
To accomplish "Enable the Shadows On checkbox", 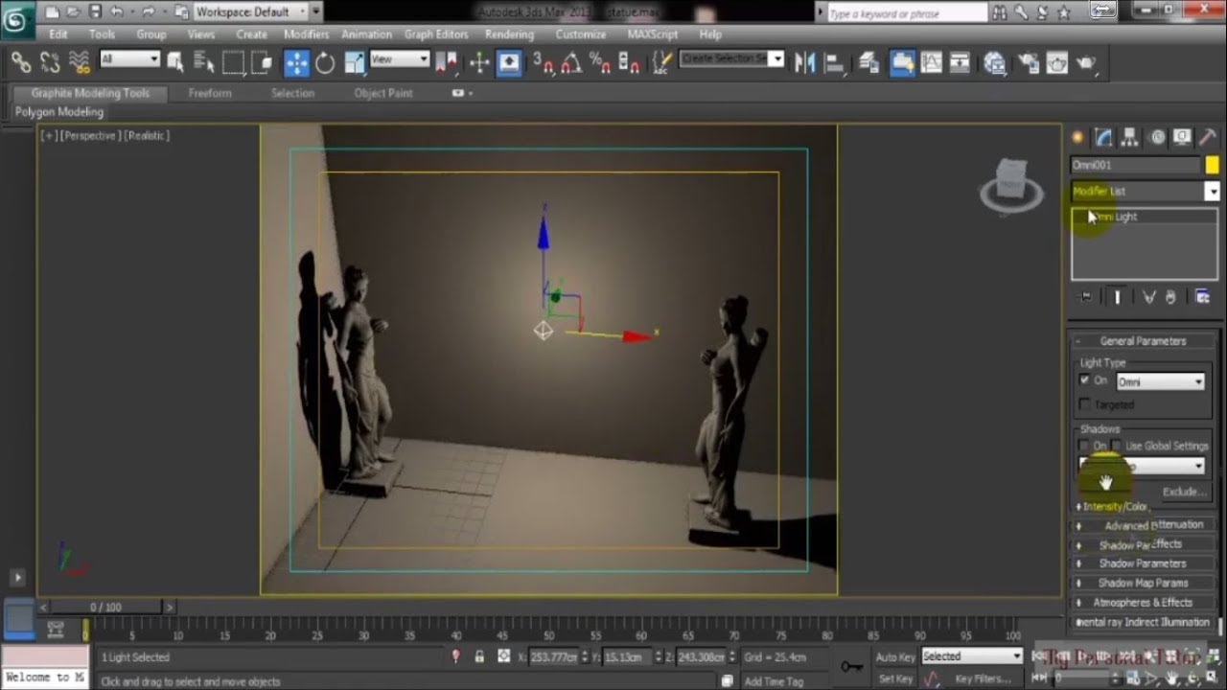I will tap(1084, 447).
